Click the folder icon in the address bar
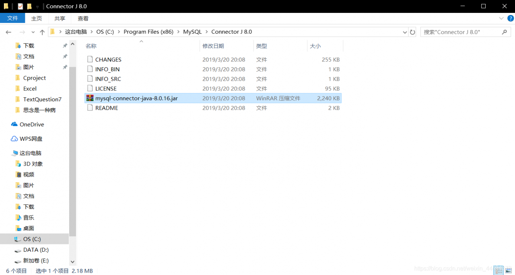 [x=52, y=32]
